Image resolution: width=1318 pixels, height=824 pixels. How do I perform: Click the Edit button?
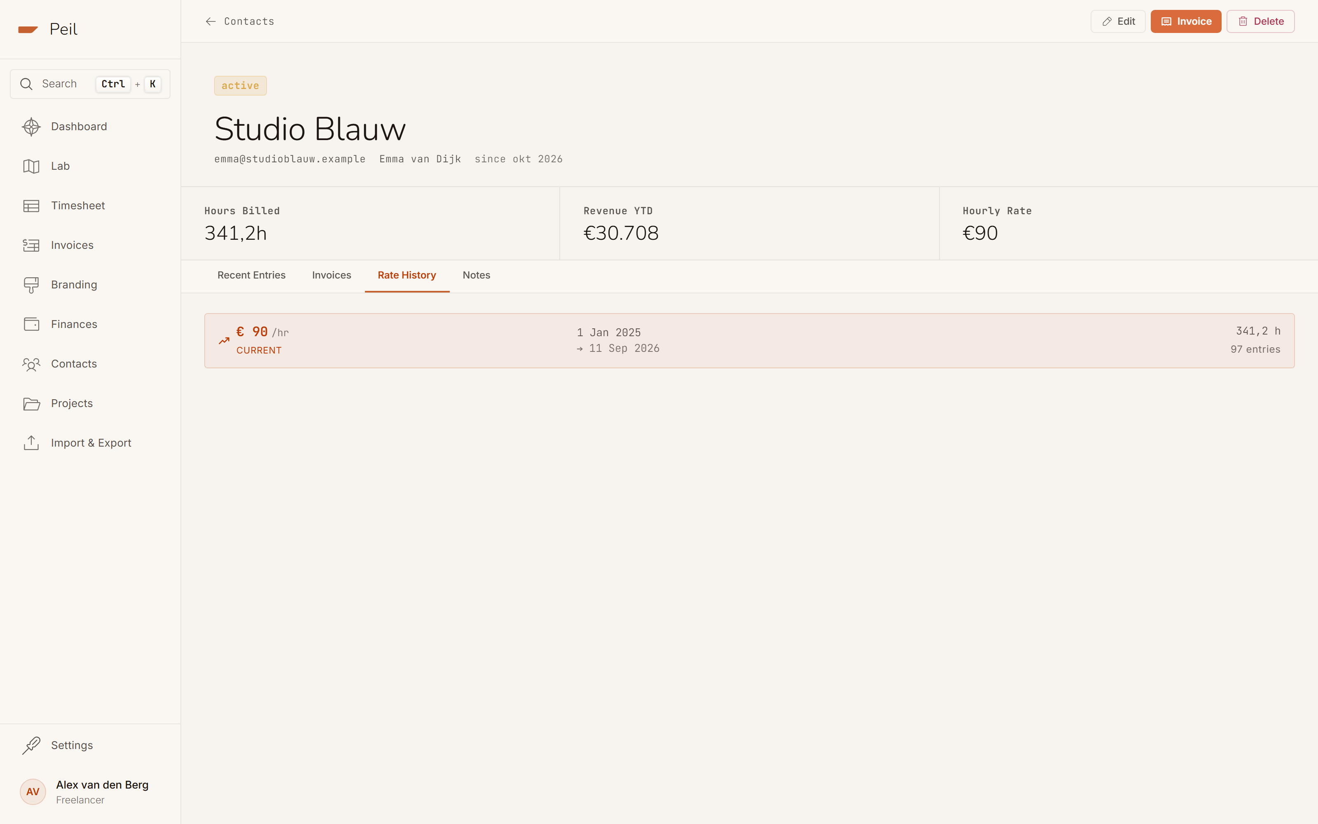click(x=1117, y=21)
